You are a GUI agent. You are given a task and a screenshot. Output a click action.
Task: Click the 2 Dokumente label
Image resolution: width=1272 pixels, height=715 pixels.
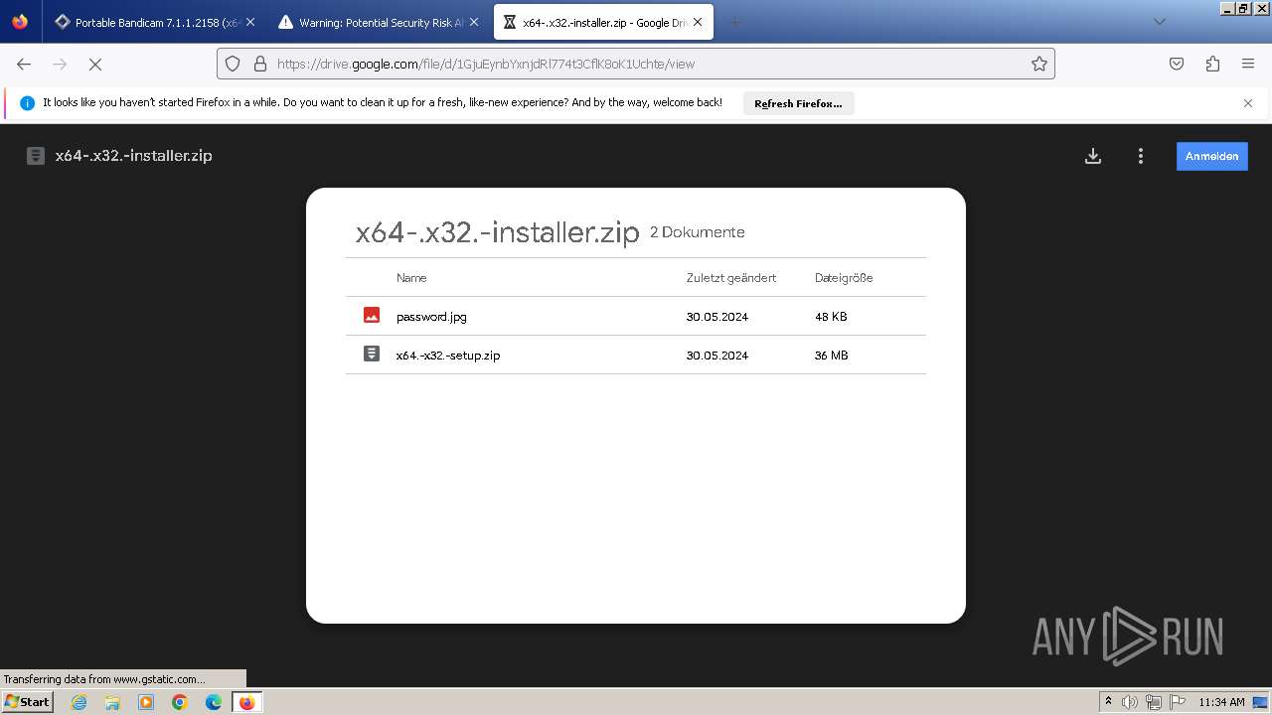click(698, 232)
